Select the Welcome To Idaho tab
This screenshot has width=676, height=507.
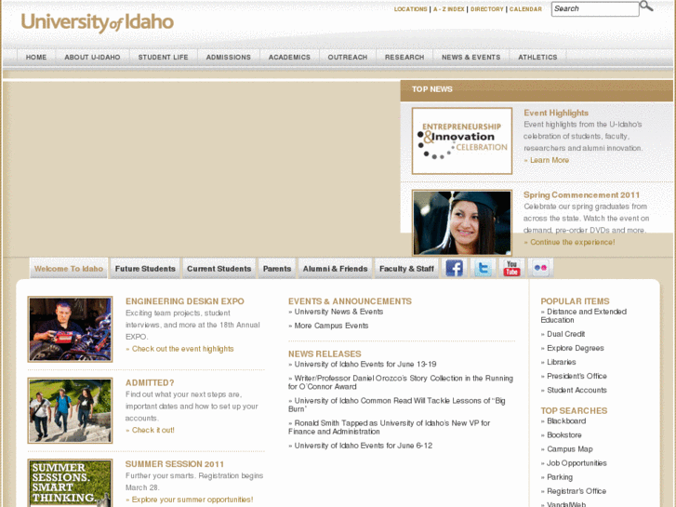click(x=69, y=269)
